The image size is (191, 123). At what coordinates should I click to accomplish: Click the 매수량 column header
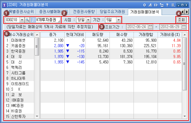(x=122, y=34)
